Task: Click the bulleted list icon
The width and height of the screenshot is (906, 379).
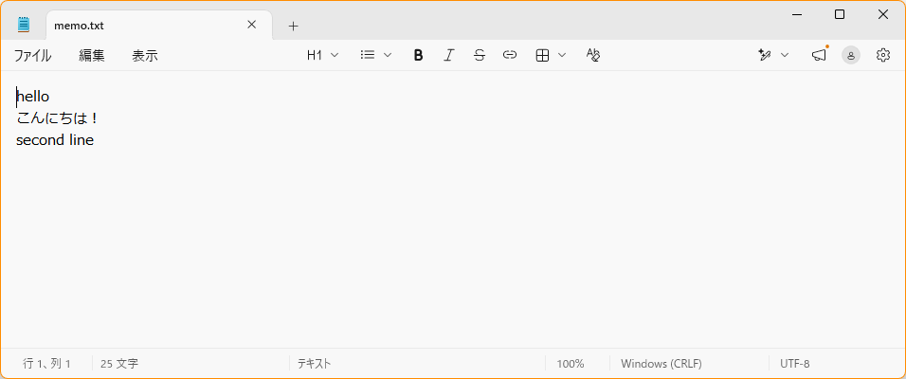Action: [x=367, y=55]
